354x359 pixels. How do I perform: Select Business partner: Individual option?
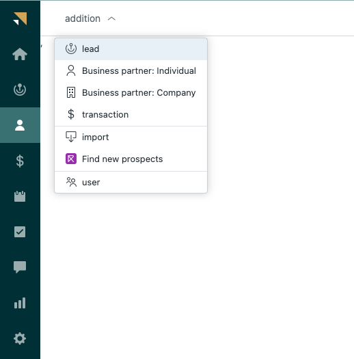point(131,70)
